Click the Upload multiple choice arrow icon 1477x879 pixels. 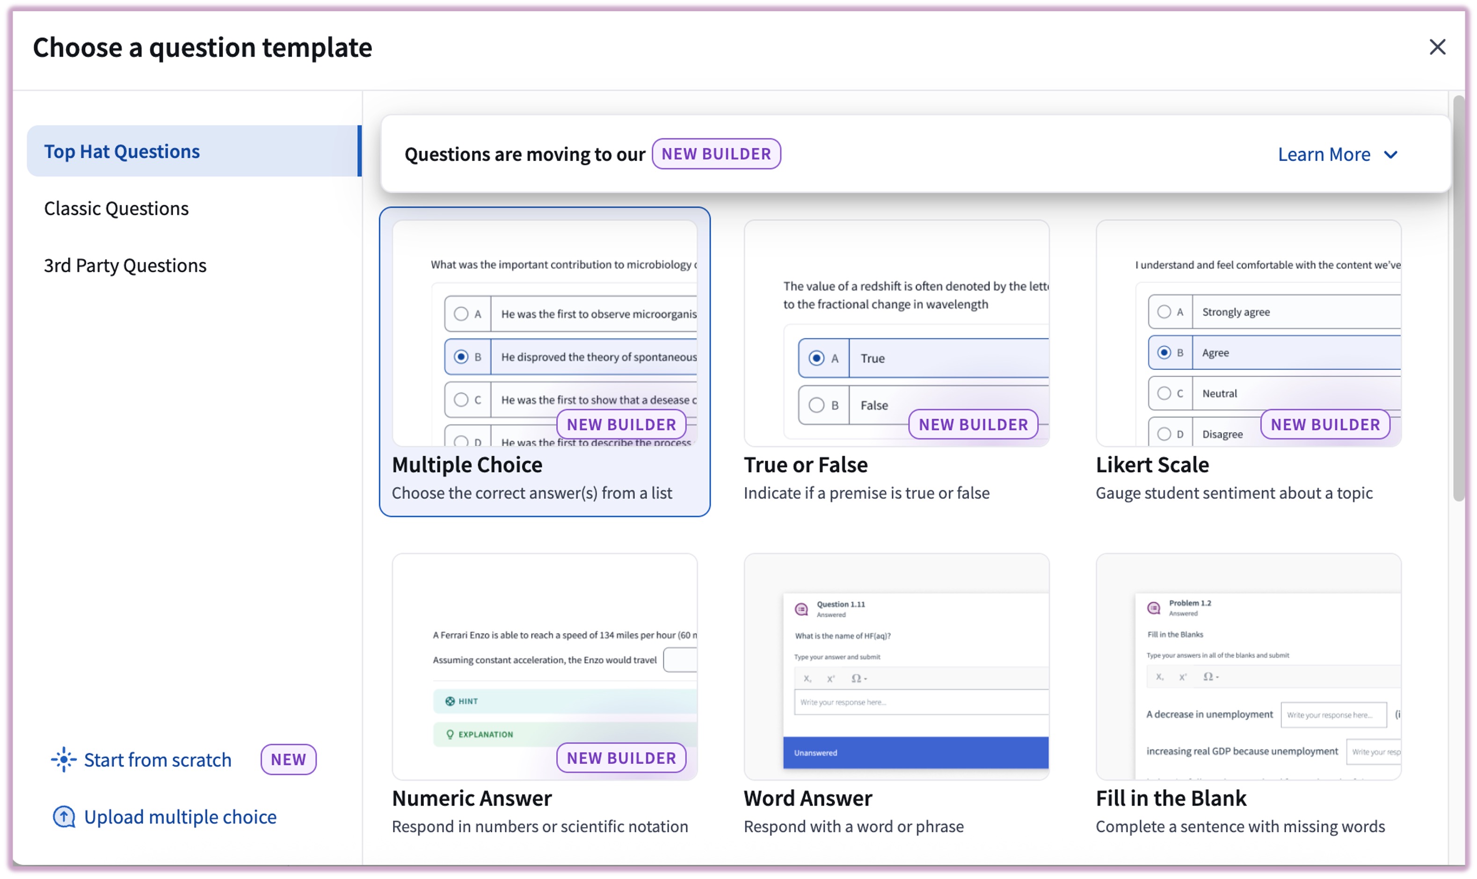(x=64, y=817)
